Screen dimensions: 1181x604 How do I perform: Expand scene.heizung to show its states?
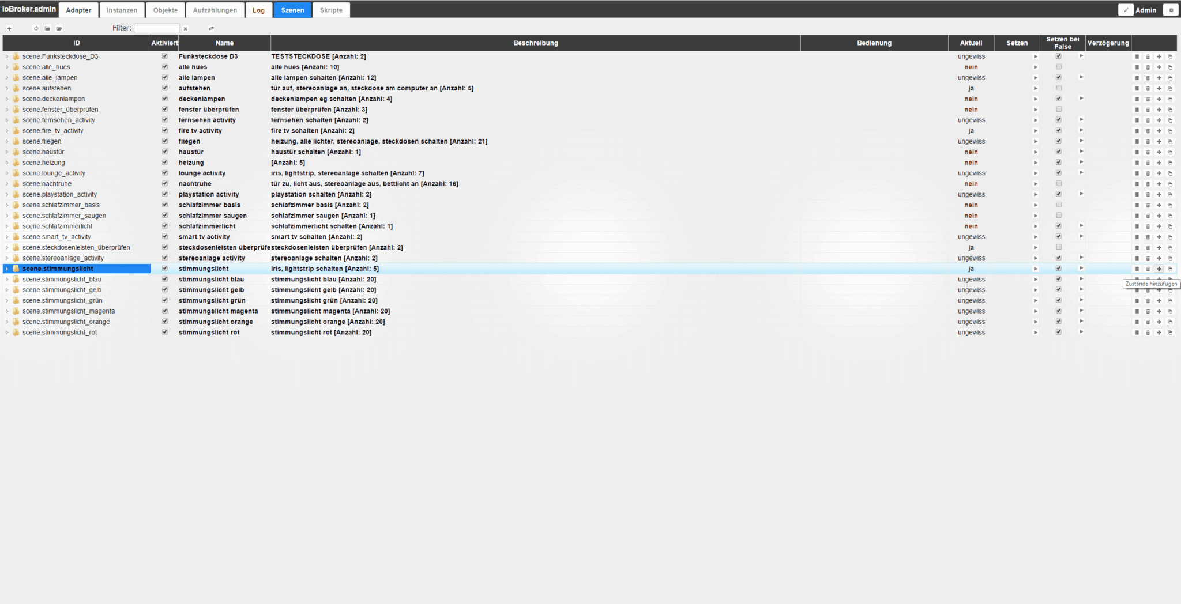7,163
